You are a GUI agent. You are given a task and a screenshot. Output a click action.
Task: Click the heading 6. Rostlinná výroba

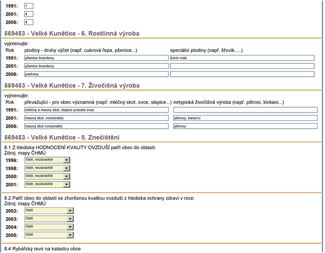tap(72, 34)
